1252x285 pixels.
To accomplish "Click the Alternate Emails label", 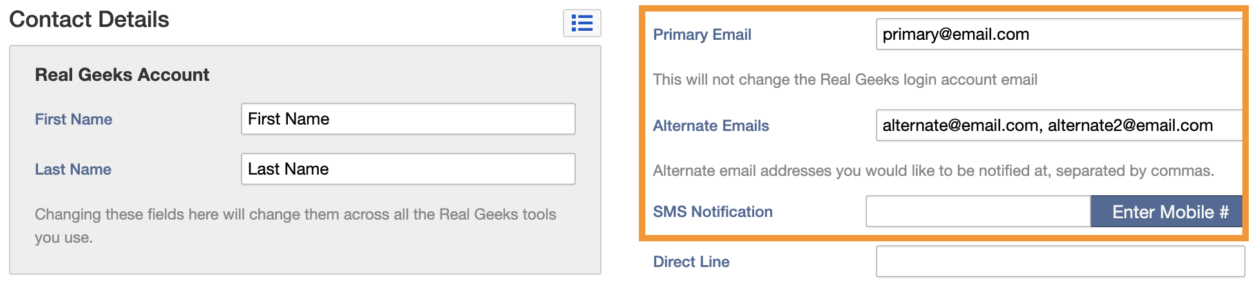I will tap(711, 126).
